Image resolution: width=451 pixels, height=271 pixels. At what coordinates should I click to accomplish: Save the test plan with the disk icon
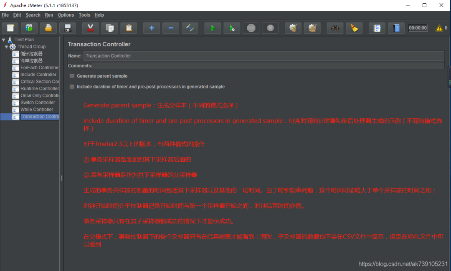68,28
